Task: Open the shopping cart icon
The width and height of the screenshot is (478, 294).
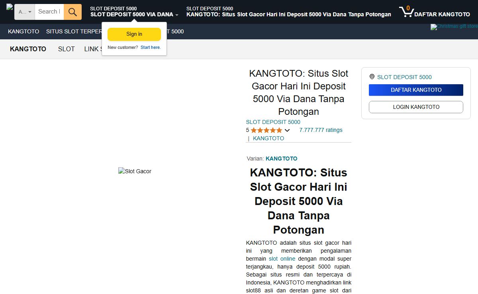Action: tap(406, 11)
